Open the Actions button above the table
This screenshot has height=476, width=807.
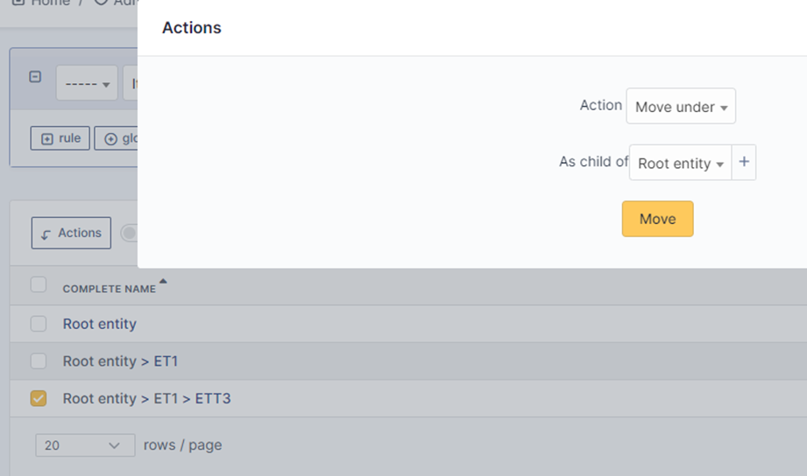point(71,233)
